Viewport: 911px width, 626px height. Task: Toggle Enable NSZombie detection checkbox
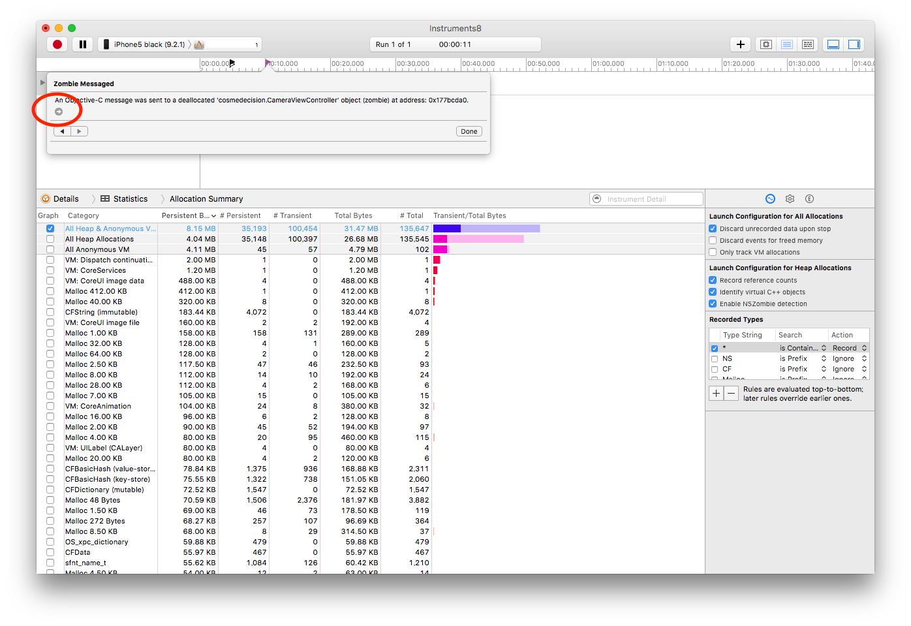coord(713,304)
